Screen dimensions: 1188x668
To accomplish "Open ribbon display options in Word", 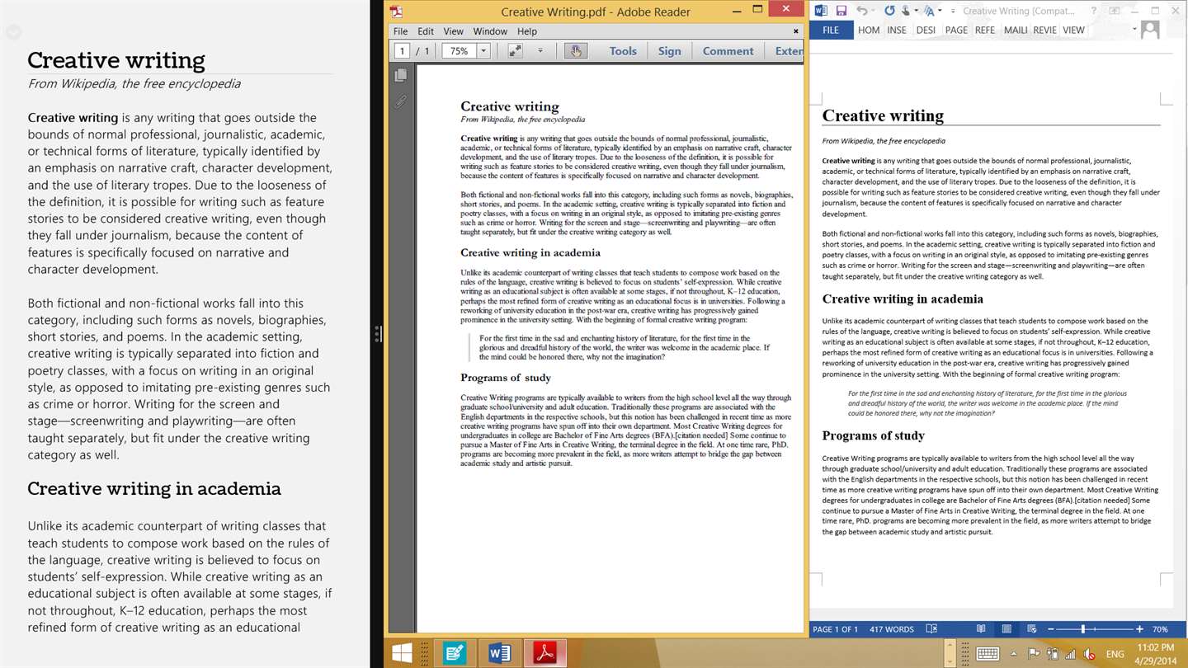I will tap(1115, 11).
